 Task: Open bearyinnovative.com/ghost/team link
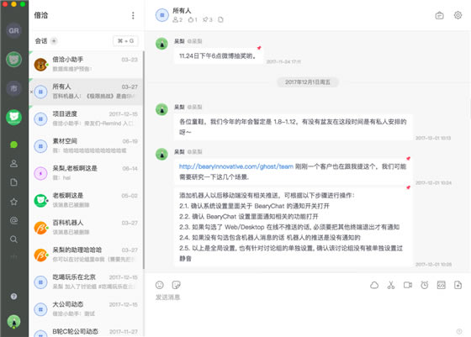pos(236,166)
